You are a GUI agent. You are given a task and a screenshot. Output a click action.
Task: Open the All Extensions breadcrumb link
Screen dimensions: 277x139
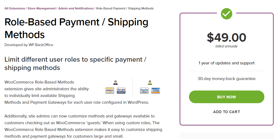tap(15, 8)
